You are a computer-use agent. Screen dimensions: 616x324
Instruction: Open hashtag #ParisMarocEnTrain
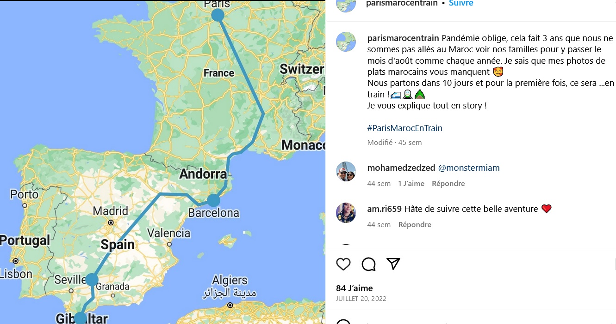[x=405, y=128]
